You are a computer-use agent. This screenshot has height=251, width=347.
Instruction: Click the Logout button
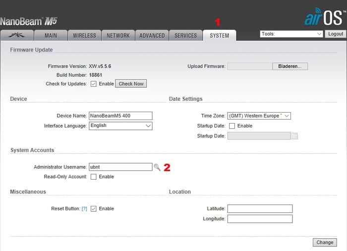(x=336, y=34)
